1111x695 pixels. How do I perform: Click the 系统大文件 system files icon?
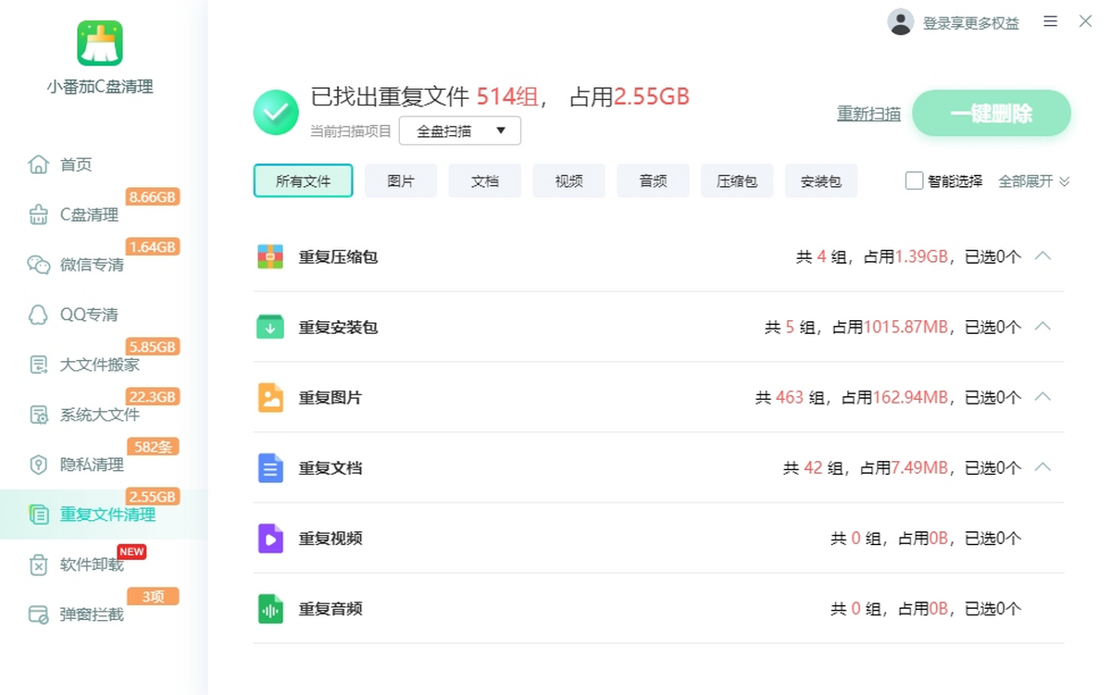(37, 415)
